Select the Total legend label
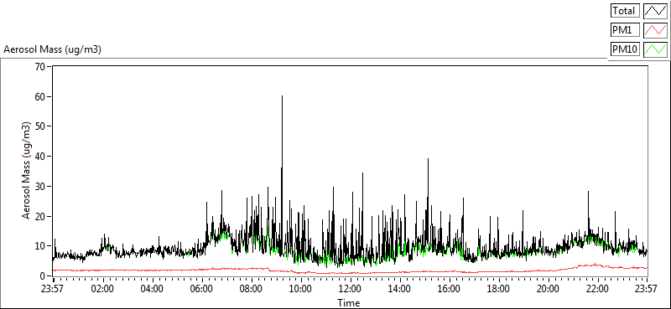This screenshot has width=671, height=309. pos(625,10)
